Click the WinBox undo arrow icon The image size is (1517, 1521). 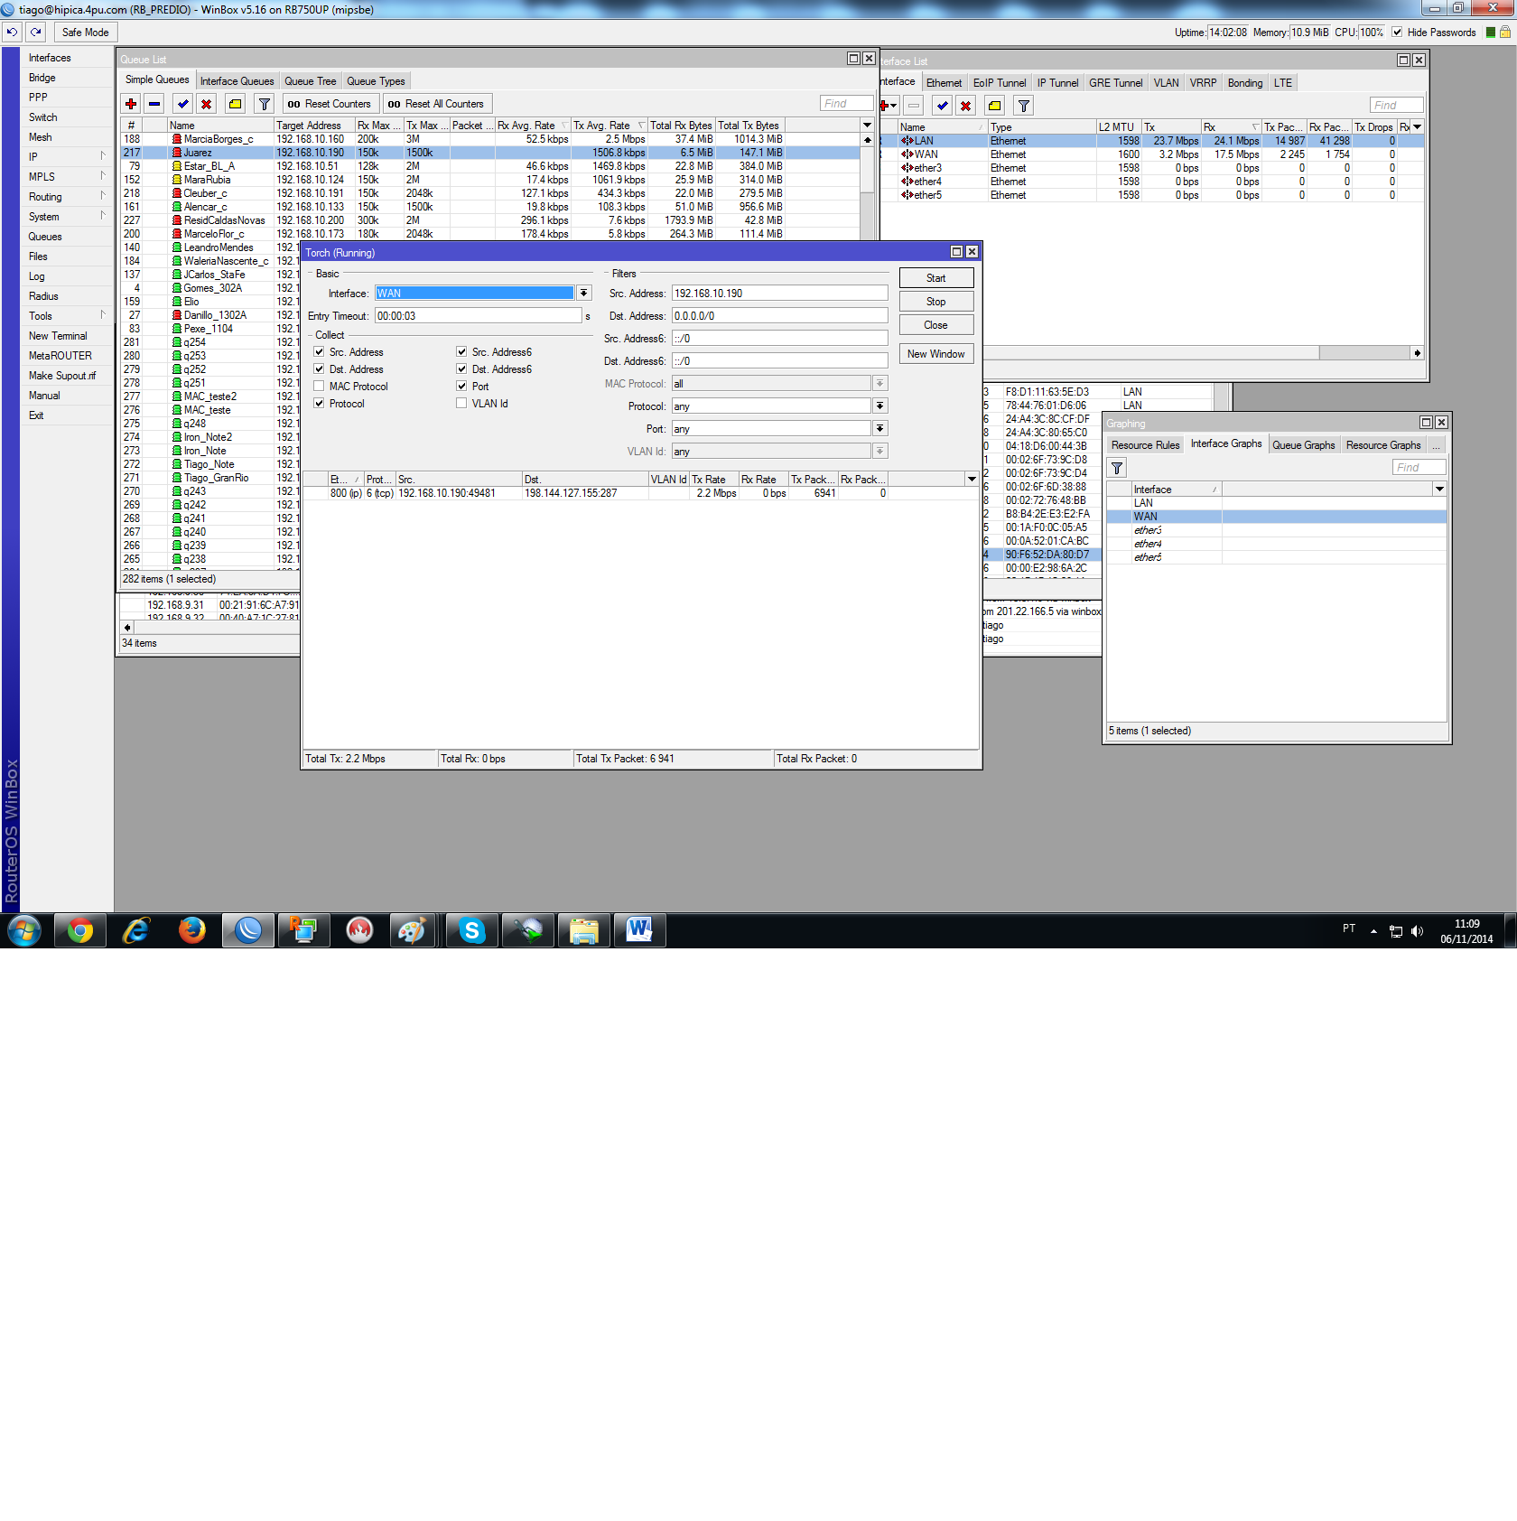[x=12, y=32]
